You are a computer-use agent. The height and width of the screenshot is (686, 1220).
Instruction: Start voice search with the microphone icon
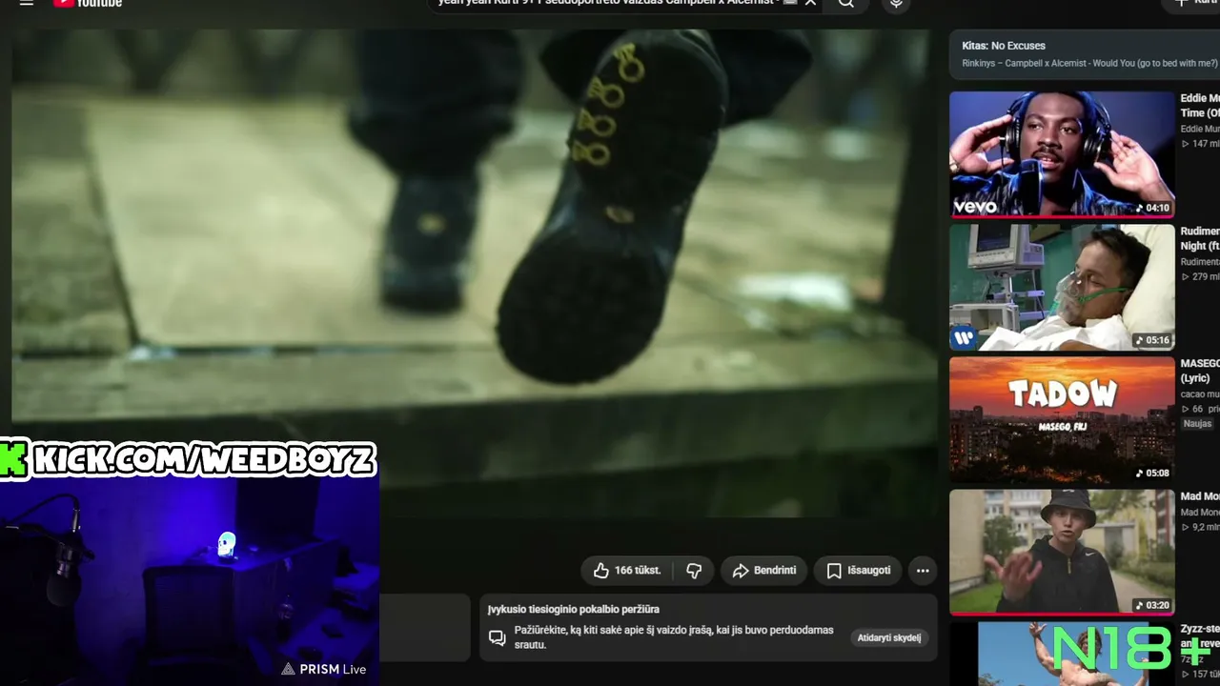click(895, 4)
